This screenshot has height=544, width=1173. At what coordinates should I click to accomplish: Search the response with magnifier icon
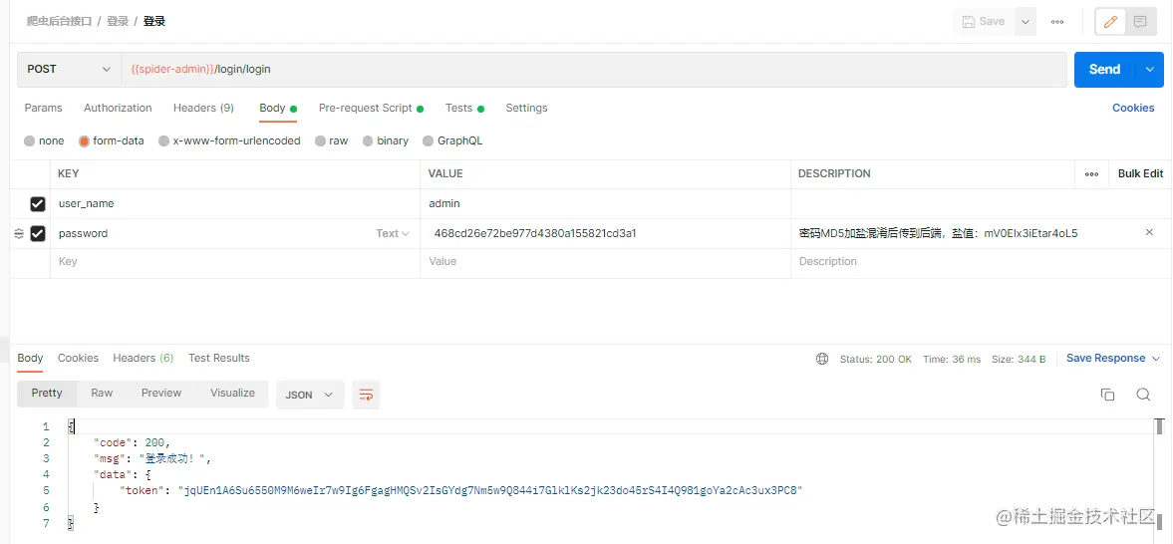[x=1142, y=395]
